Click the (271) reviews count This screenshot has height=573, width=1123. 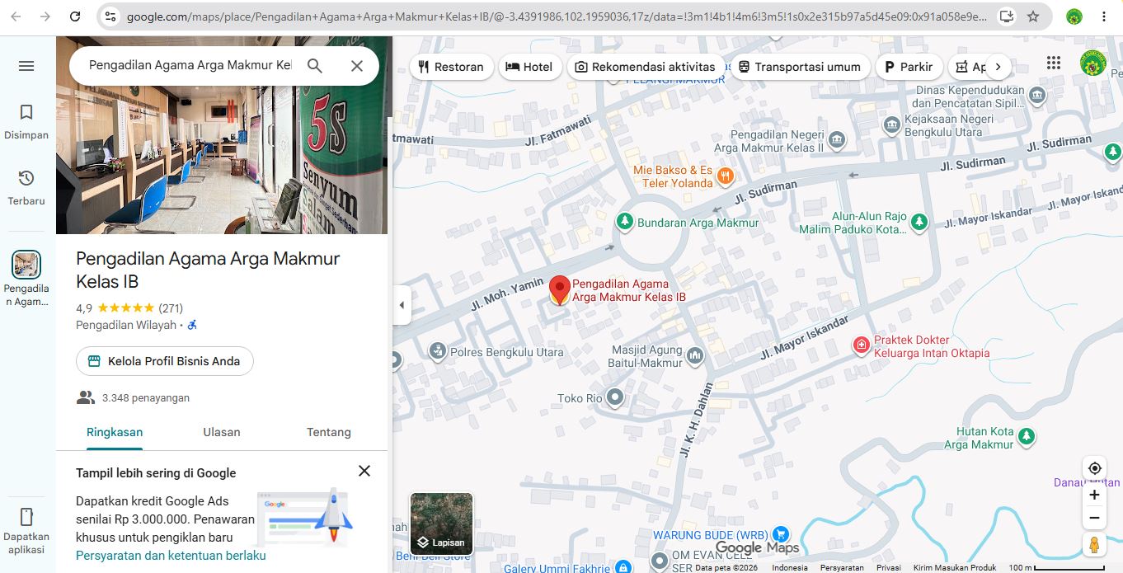click(x=171, y=308)
